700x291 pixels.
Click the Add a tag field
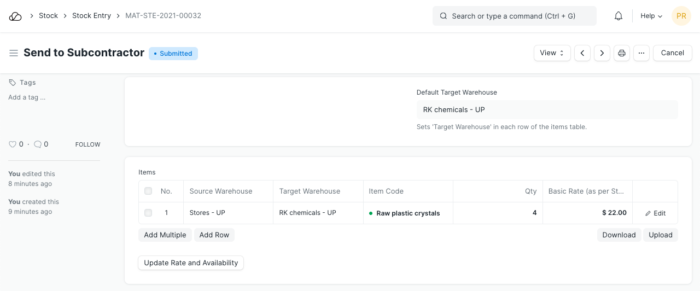[x=27, y=97]
